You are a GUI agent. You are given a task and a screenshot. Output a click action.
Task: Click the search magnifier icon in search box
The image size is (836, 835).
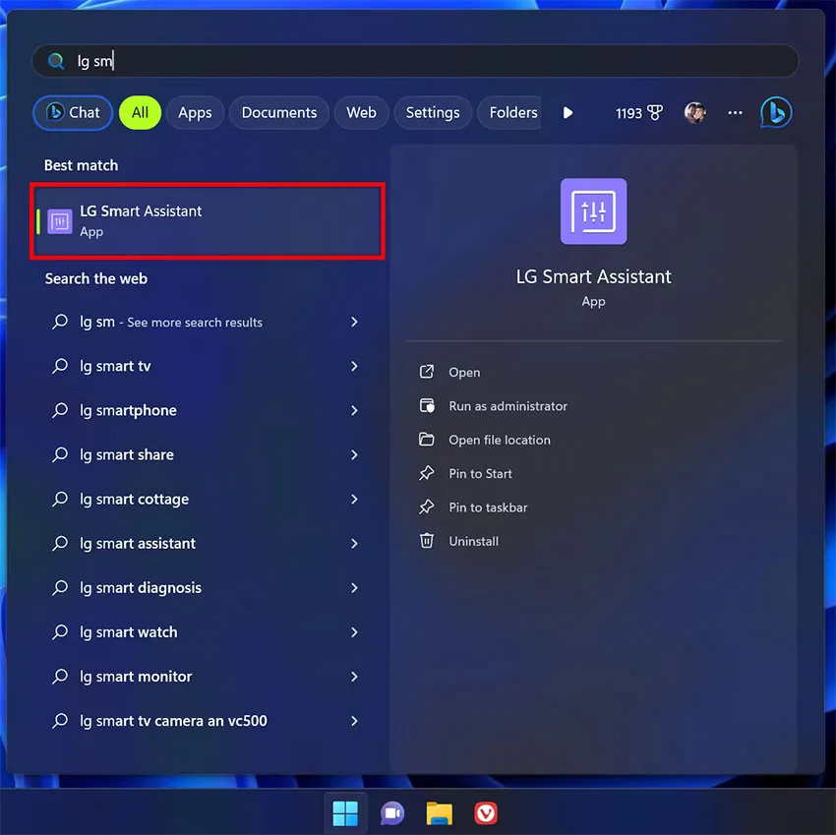[x=56, y=61]
